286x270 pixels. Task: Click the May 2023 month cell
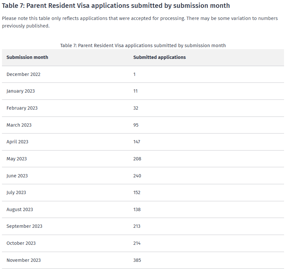pyautogui.click(x=17, y=159)
